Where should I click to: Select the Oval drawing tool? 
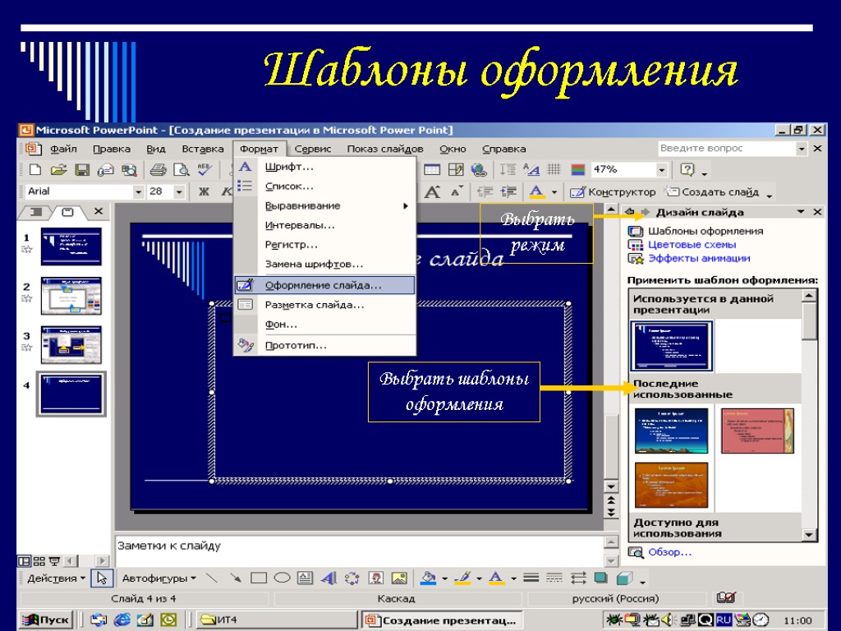[x=282, y=578]
